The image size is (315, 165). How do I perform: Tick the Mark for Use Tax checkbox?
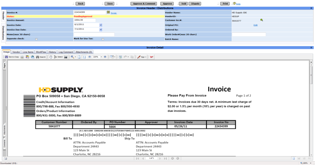[x=103, y=39]
